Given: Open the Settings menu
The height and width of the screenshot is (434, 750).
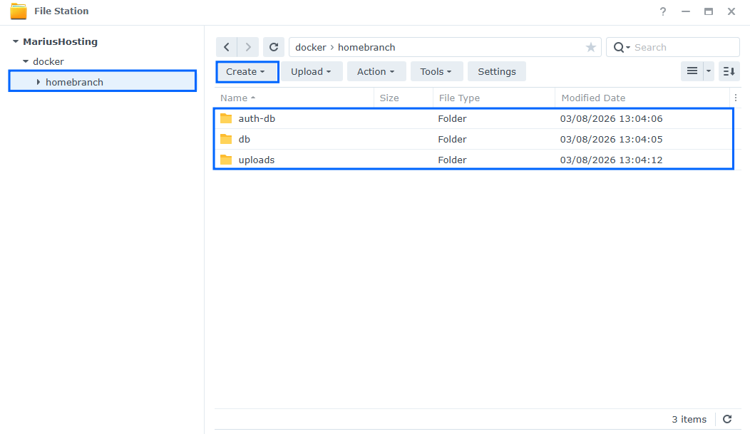Looking at the screenshot, I should coord(497,71).
